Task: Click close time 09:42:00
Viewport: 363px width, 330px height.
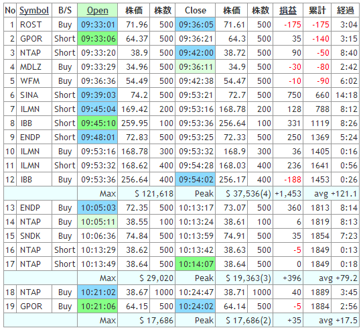Action: pyautogui.click(x=196, y=53)
